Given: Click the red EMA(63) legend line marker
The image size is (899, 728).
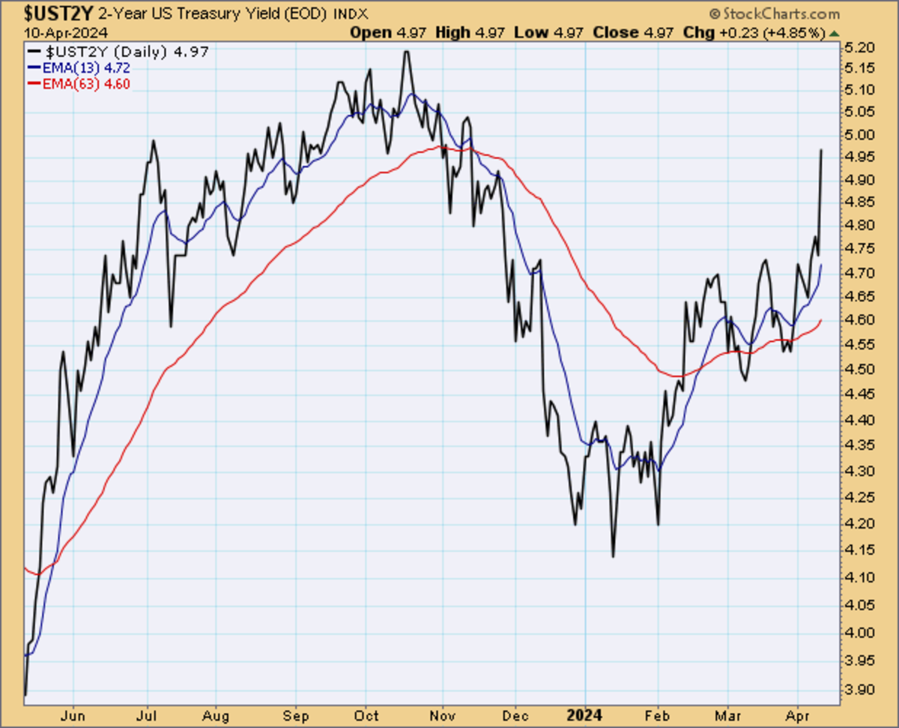Looking at the screenshot, I should pos(35,83).
